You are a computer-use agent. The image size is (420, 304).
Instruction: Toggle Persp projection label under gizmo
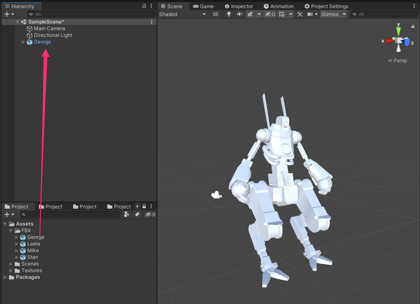click(398, 61)
